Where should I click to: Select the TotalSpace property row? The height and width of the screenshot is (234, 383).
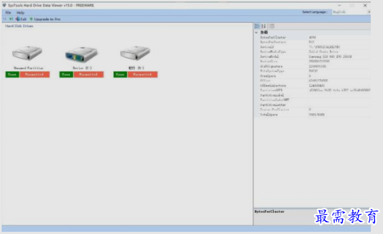[312, 114]
